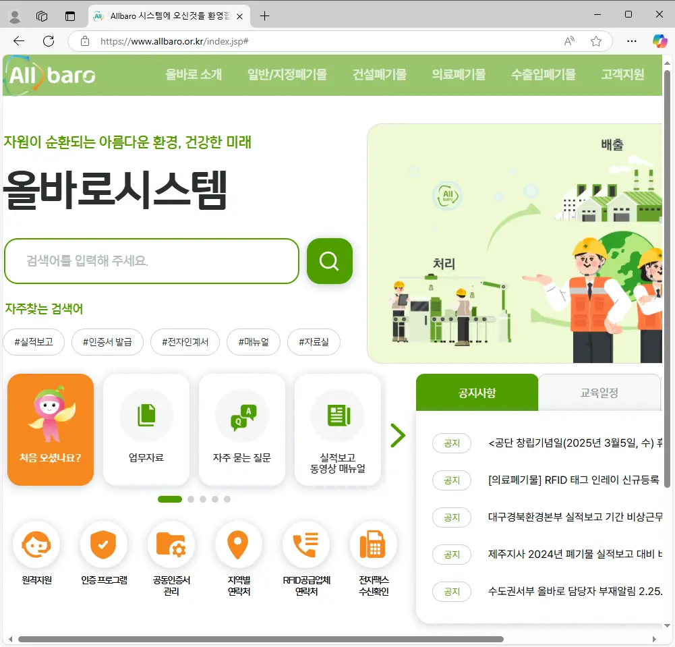Select the second carousel pagination dot
This screenshot has width=675, height=647.
191,499
